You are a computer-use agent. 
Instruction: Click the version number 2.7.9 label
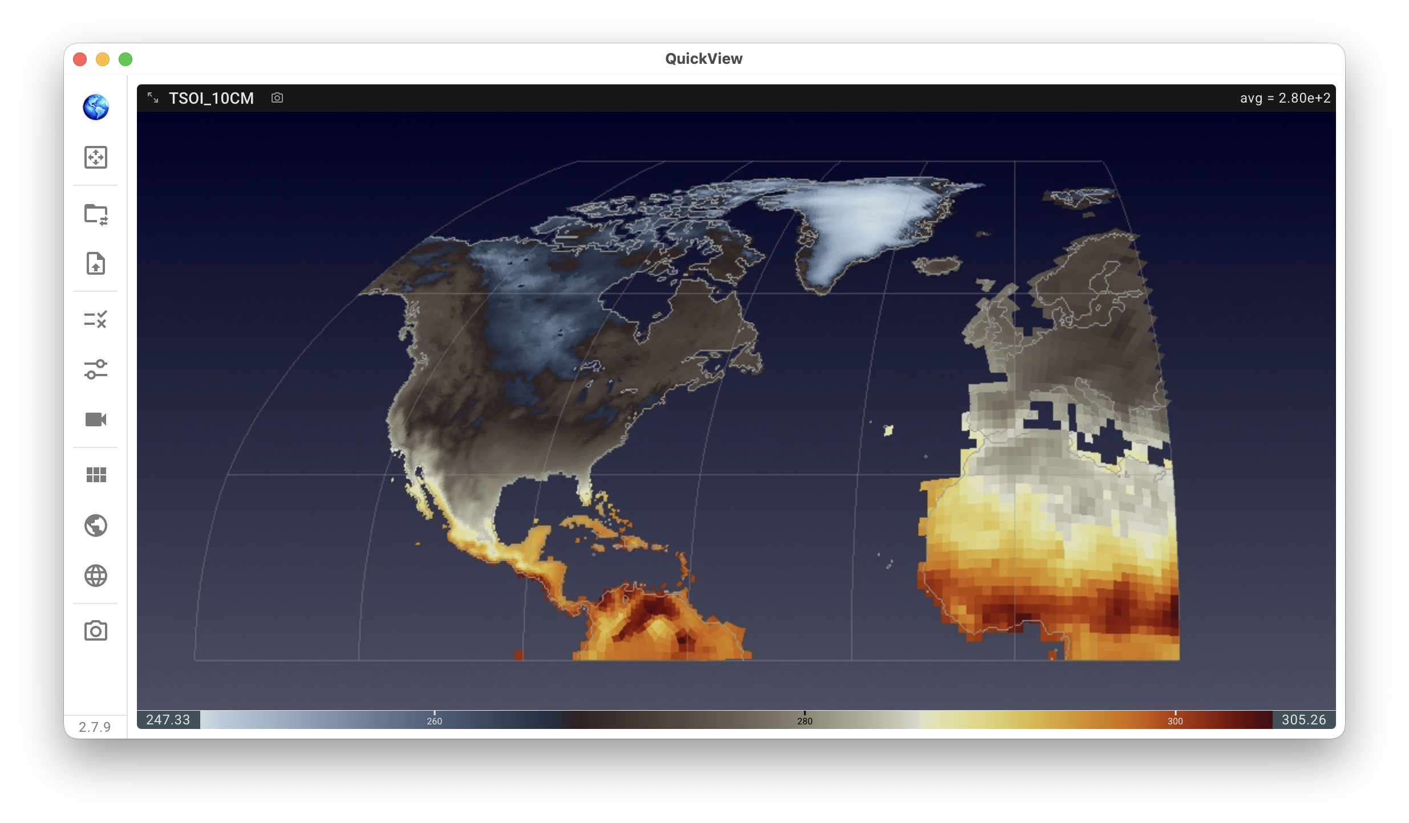tap(95, 727)
